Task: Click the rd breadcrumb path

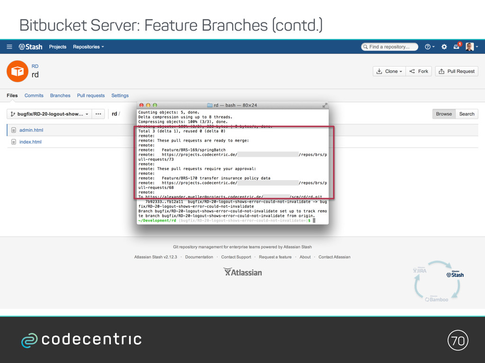Action: [115, 114]
